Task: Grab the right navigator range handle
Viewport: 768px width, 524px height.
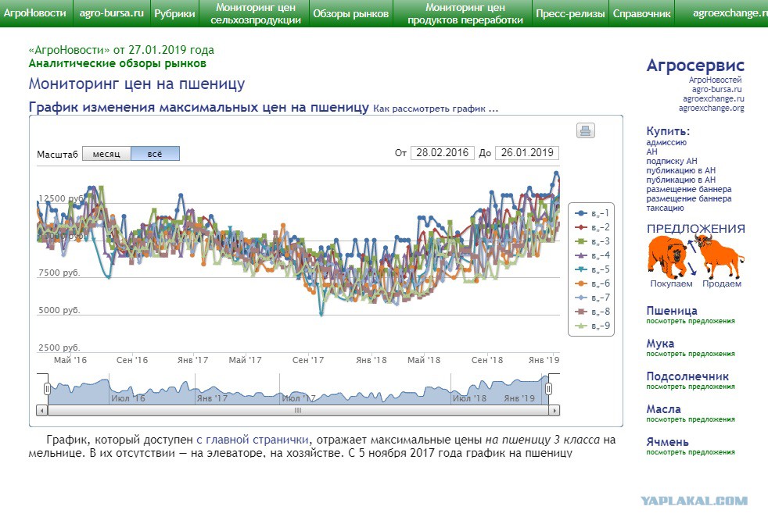Action: [x=548, y=389]
